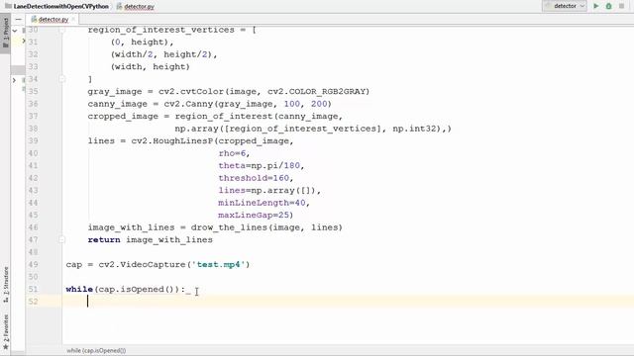This screenshot has width=634, height=356.
Task: Click the 'maxLineGap=25' argument
Action: click(x=254, y=216)
